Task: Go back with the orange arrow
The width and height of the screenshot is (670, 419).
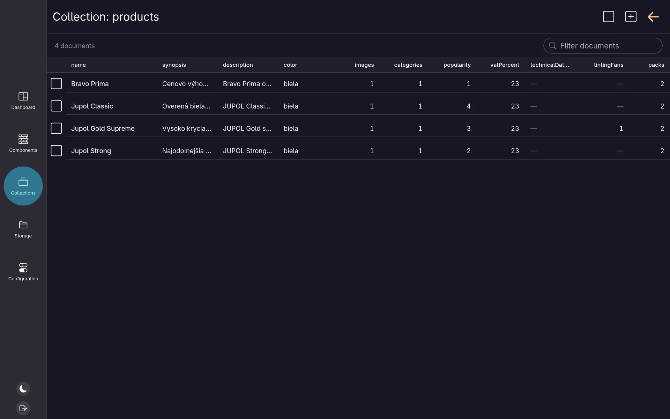Action: point(653,17)
